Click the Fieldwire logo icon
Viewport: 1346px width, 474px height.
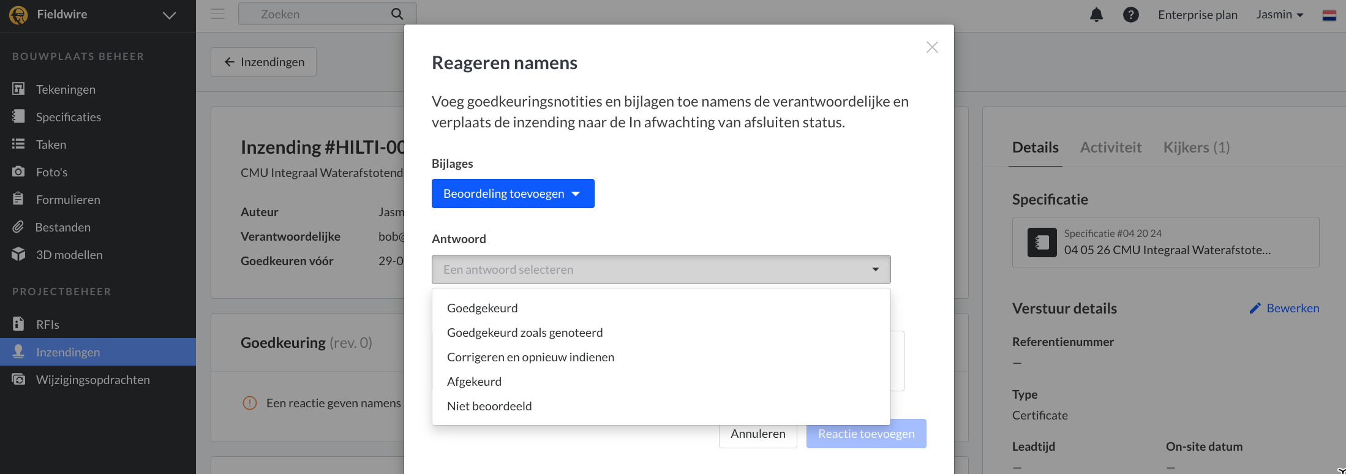pyautogui.click(x=18, y=15)
